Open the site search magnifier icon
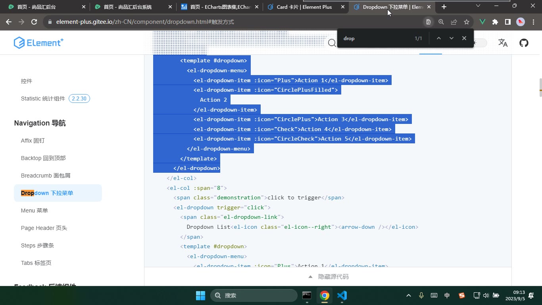The image size is (542, 305). pyautogui.click(x=332, y=43)
